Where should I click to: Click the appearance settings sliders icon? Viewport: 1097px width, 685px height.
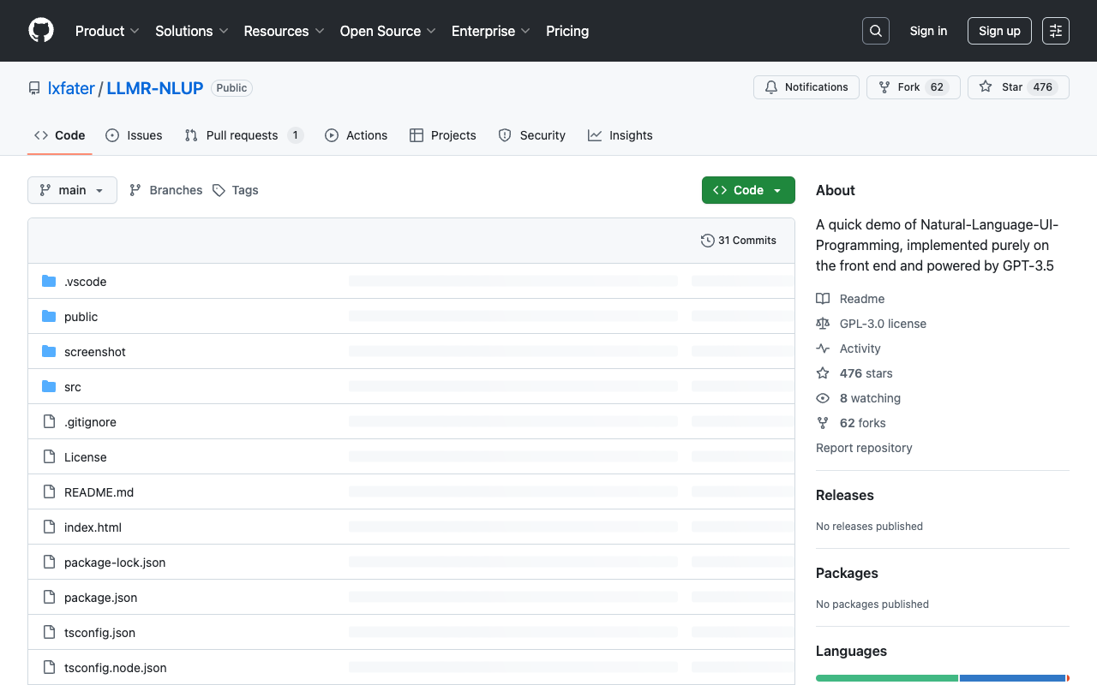point(1056,31)
